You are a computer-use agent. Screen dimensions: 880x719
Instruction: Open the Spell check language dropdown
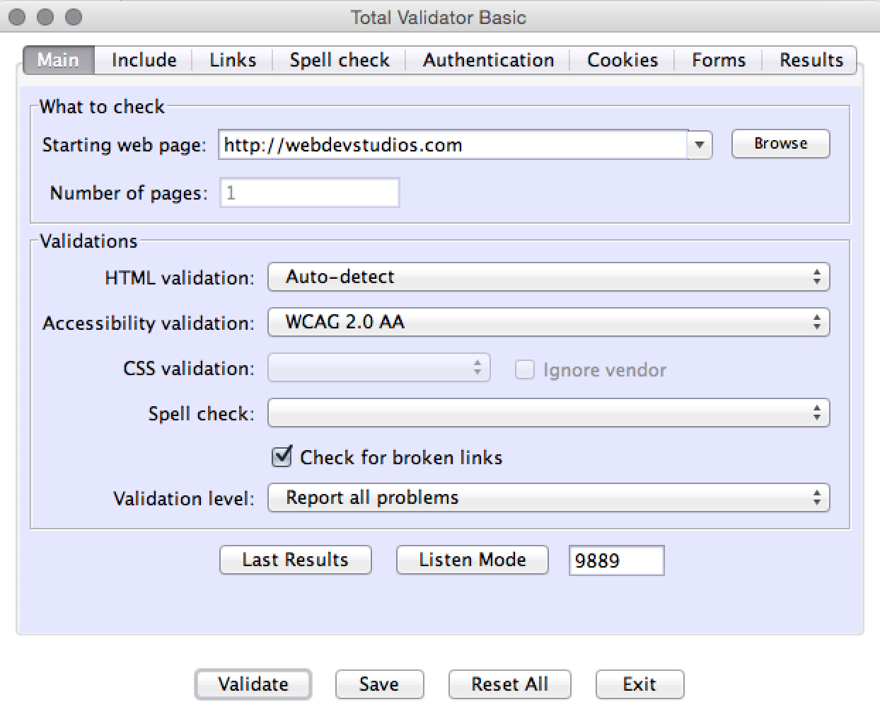tap(548, 413)
